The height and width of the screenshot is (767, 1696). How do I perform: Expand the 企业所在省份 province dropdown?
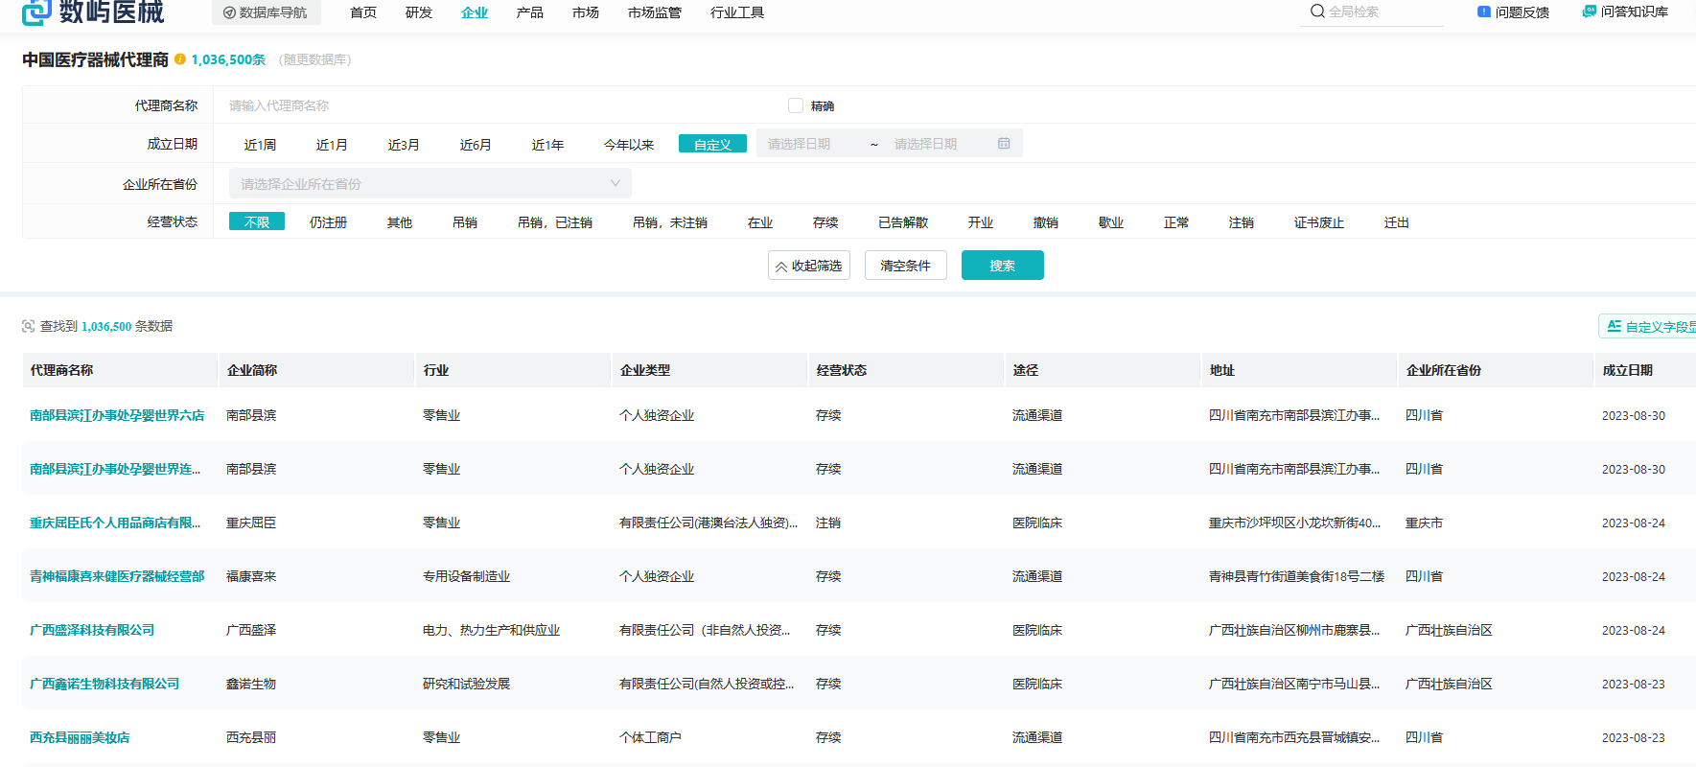(x=430, y=184)
